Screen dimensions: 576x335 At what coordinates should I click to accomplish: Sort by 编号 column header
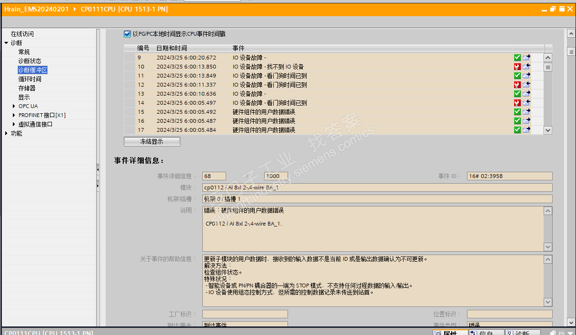145,49
